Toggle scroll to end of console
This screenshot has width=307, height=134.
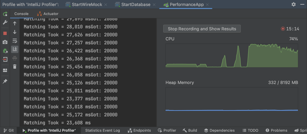click(x=15, y=49)
